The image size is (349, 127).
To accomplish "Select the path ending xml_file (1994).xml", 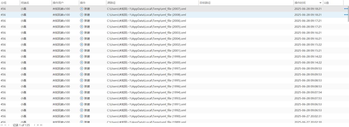I will point(146,92).
